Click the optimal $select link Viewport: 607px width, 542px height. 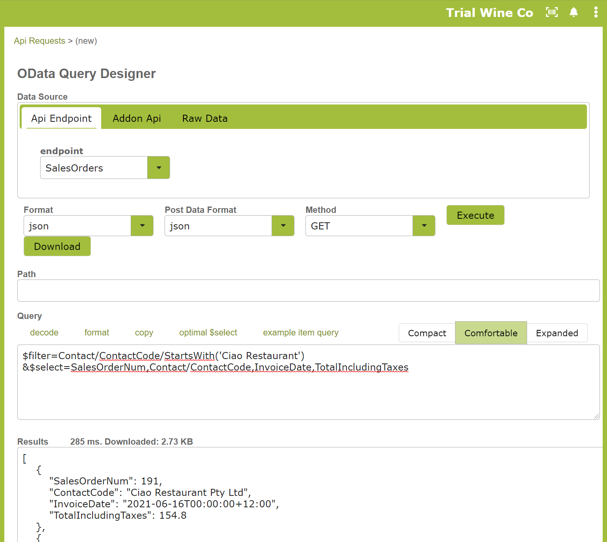[208, 333]
